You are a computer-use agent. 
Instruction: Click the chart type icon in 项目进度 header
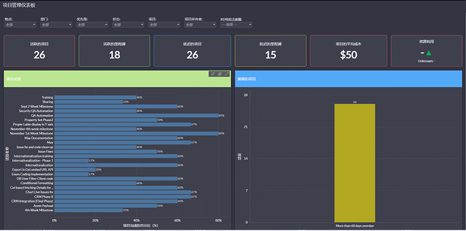click(x=220, y=74)
